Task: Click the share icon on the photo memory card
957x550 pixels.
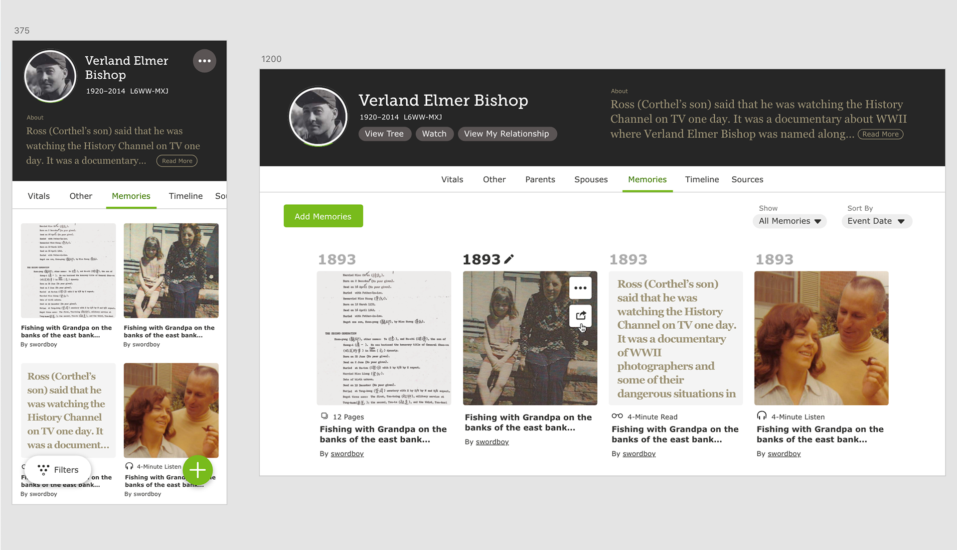Action: [581, 316]
